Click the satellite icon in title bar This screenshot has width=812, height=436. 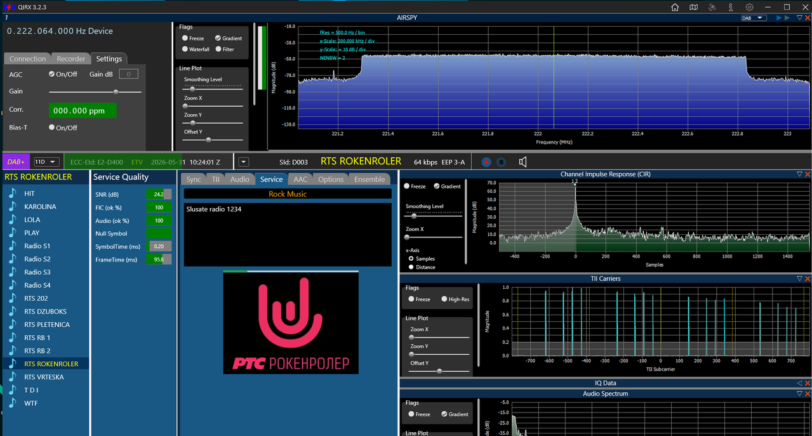712,7
